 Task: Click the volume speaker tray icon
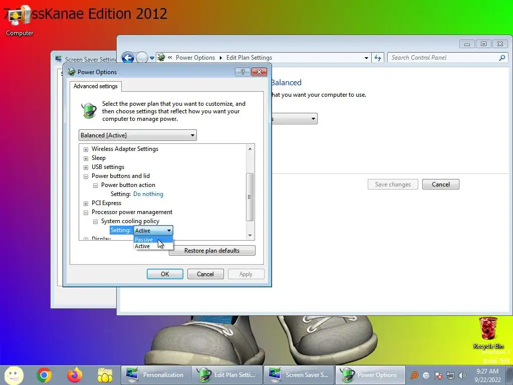click(462, 375)
